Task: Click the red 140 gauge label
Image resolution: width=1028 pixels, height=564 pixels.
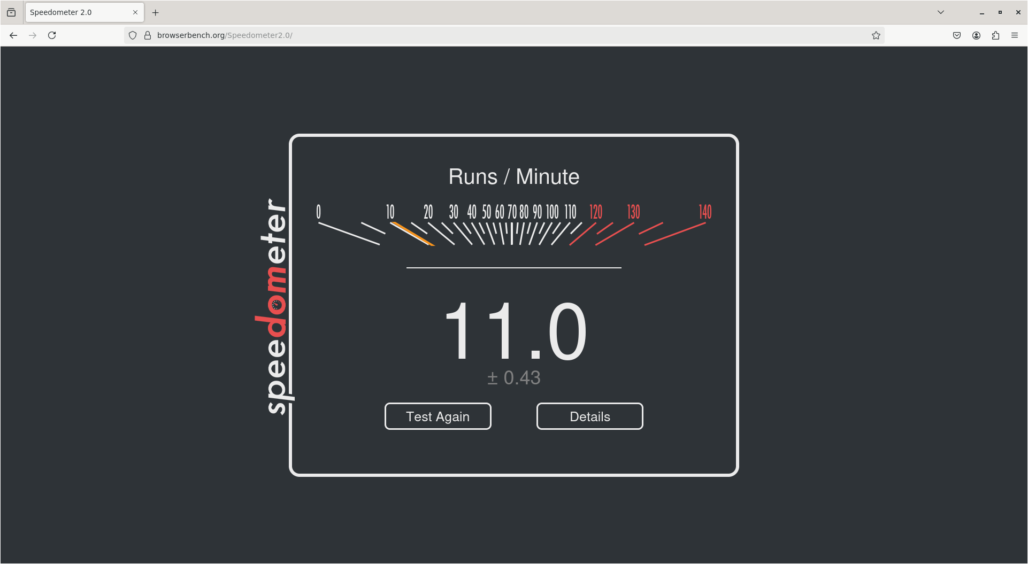Action: click(x=705, y=212)
